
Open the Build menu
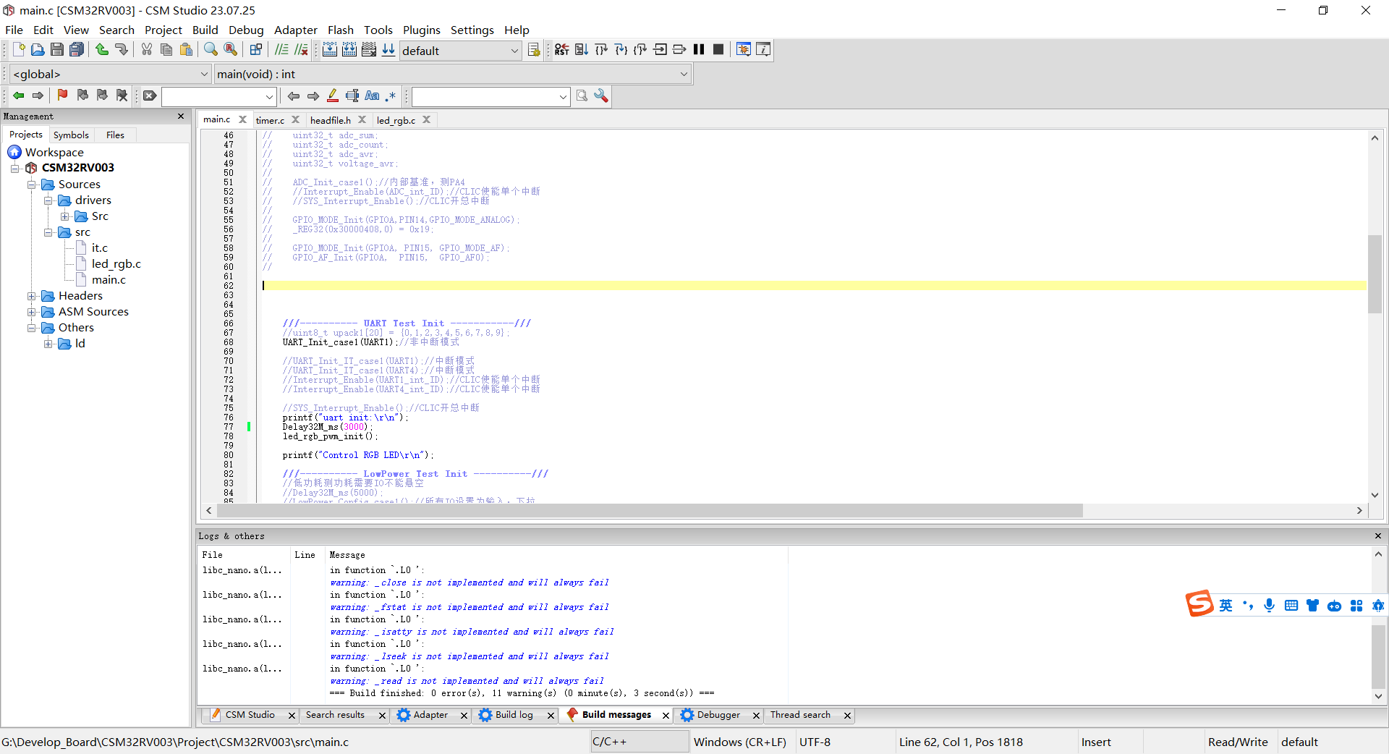coord(205,30)
